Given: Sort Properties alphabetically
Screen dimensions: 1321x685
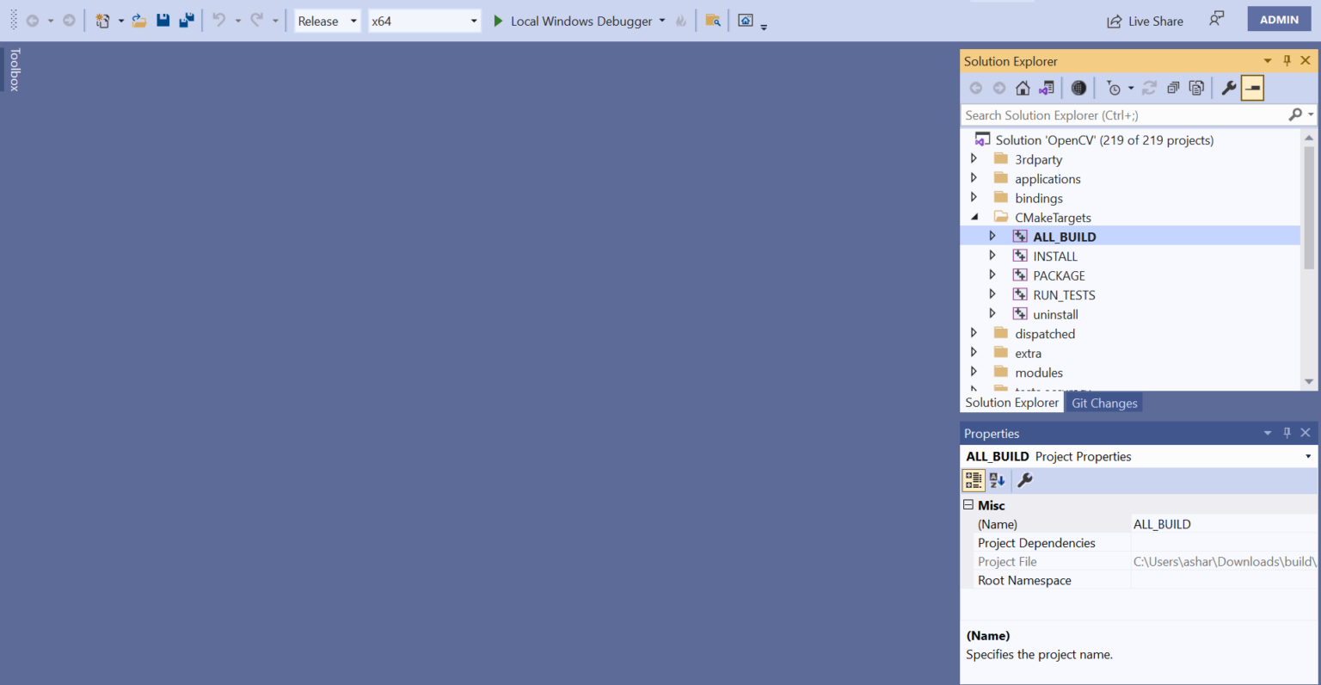Looking at the screenshot, I should pyautogui.click(x=997, y=480).
